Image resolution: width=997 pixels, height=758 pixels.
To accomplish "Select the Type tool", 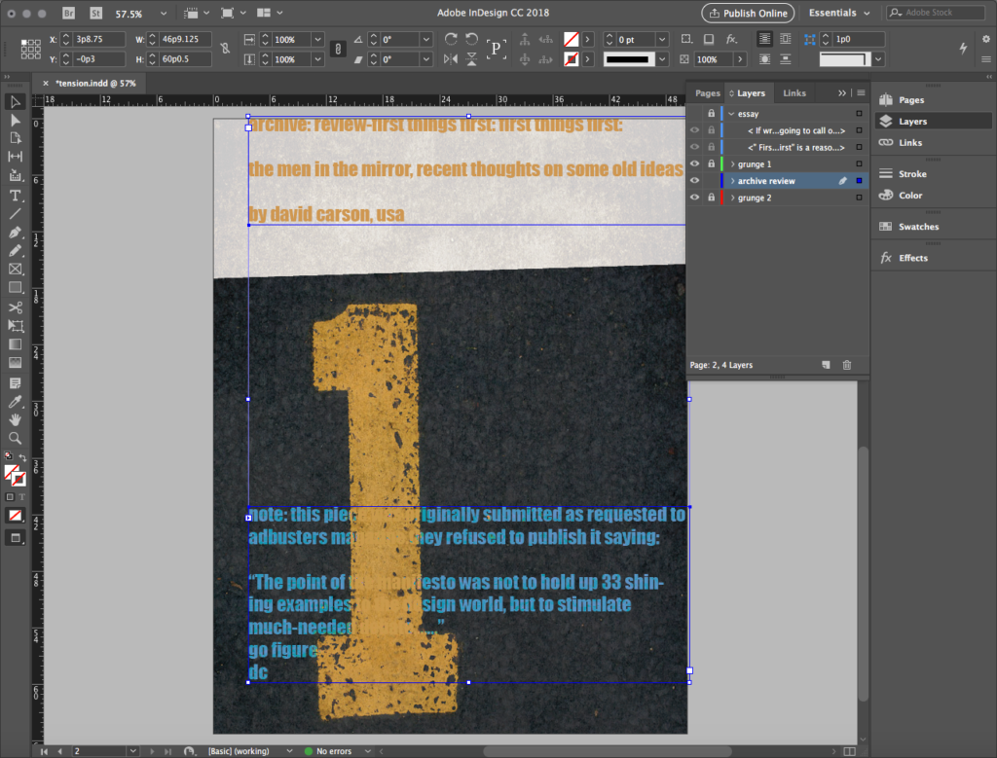I will click(15, 195).
